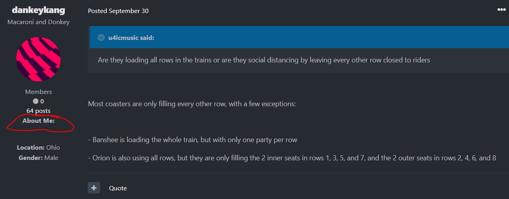Open the dankeykang username profile link
Screen dimensions: 509x199
pos(38,10)
